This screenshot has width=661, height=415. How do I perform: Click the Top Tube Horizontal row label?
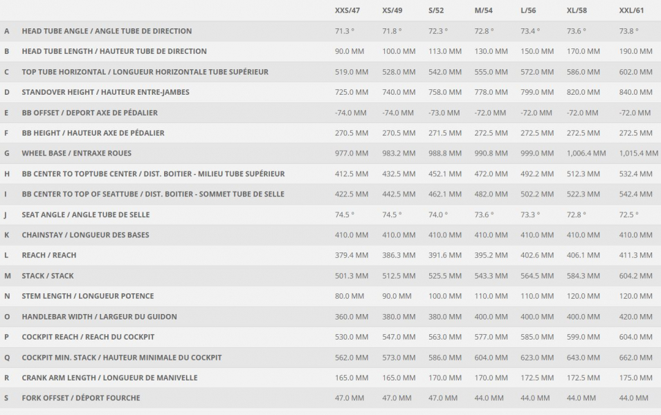[x=145, y=72]
